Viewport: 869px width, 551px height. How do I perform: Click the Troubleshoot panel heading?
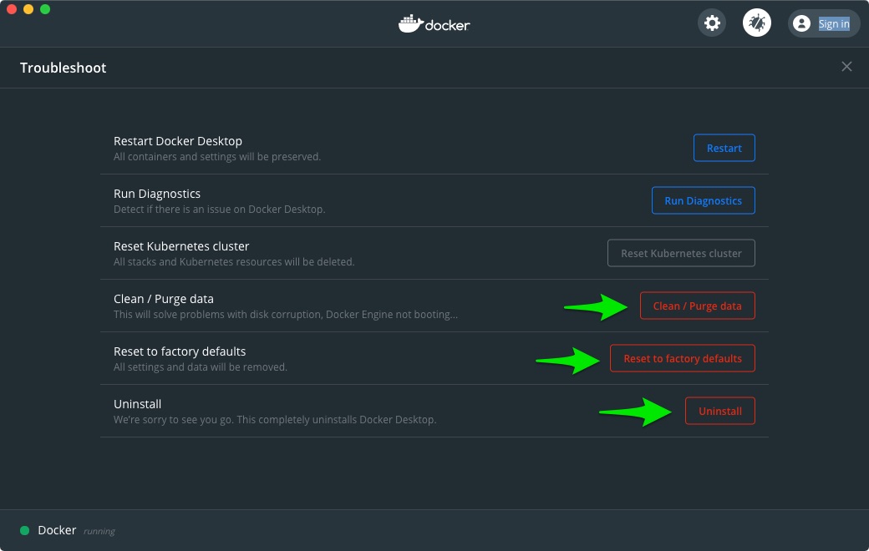[64, 68]
